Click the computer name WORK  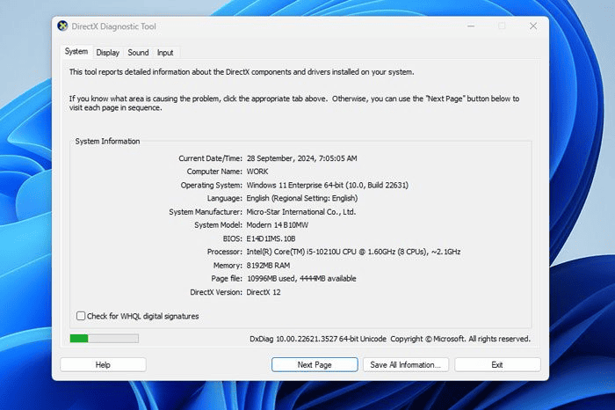[257, 172]
